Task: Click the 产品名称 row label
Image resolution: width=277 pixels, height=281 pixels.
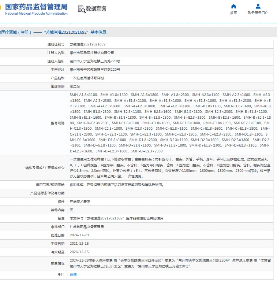Action: tap(57, 78)
